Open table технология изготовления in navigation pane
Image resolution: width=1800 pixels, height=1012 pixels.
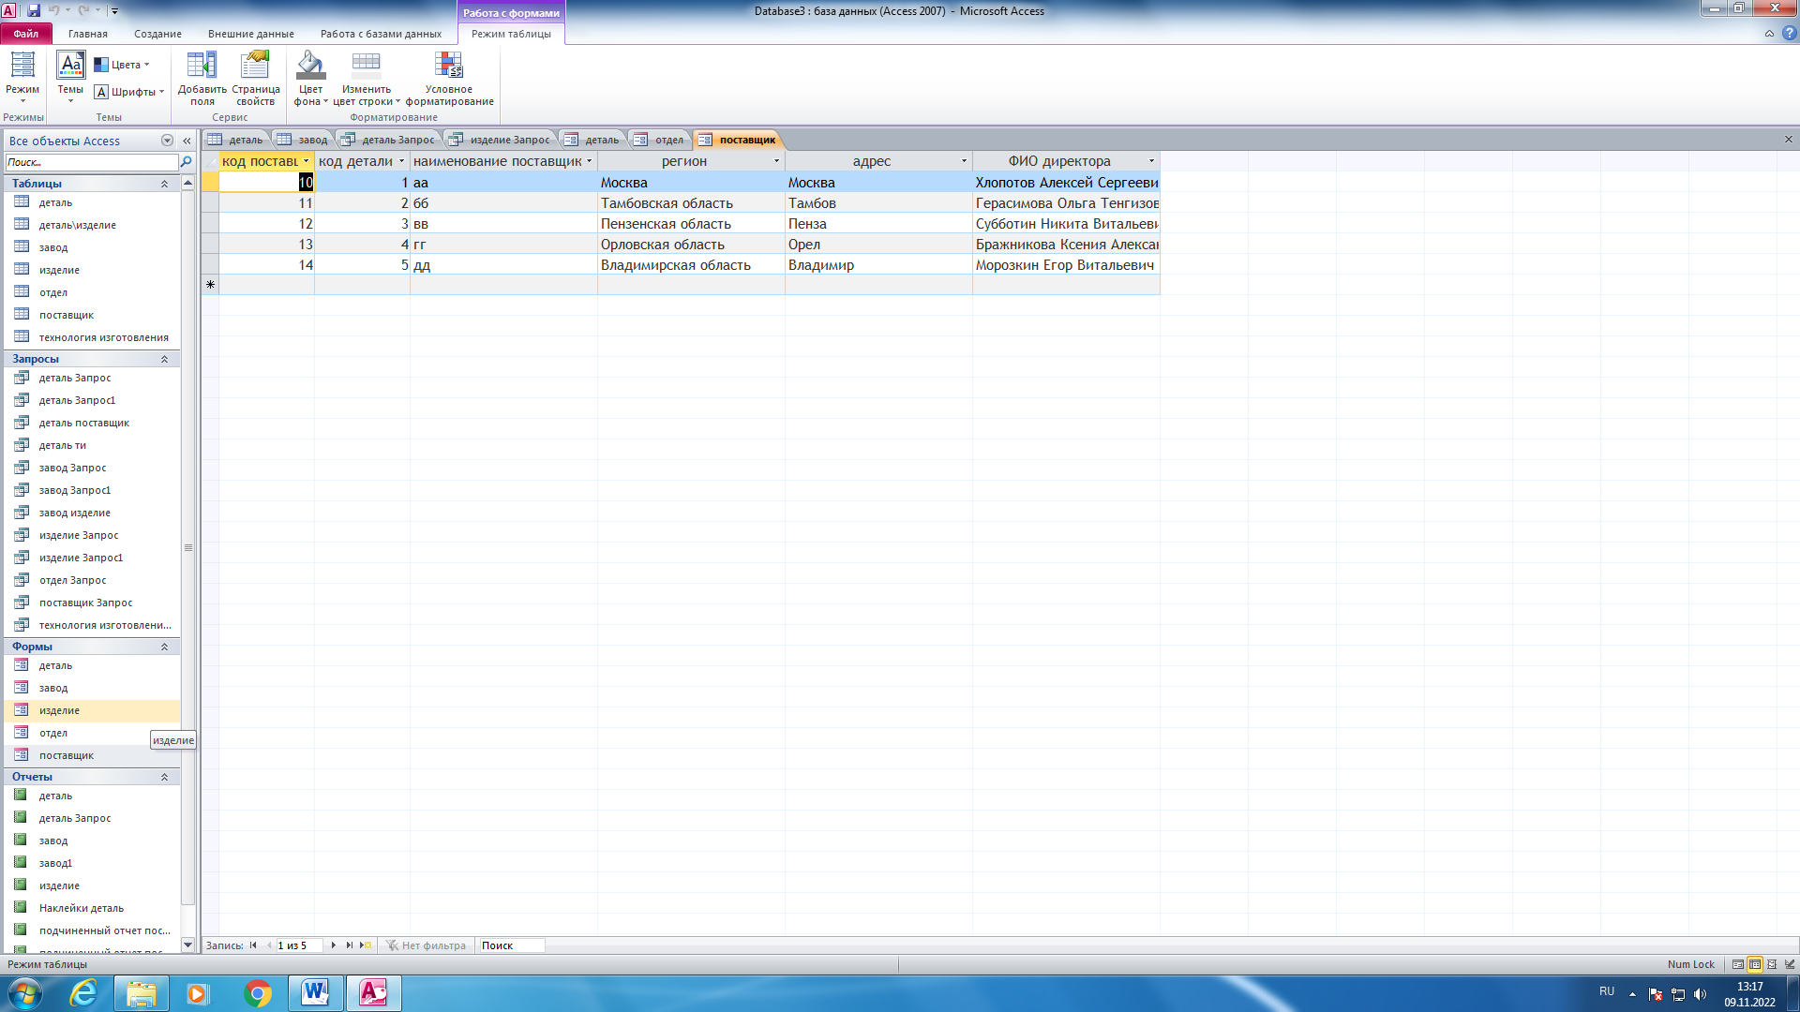[93, 337]
